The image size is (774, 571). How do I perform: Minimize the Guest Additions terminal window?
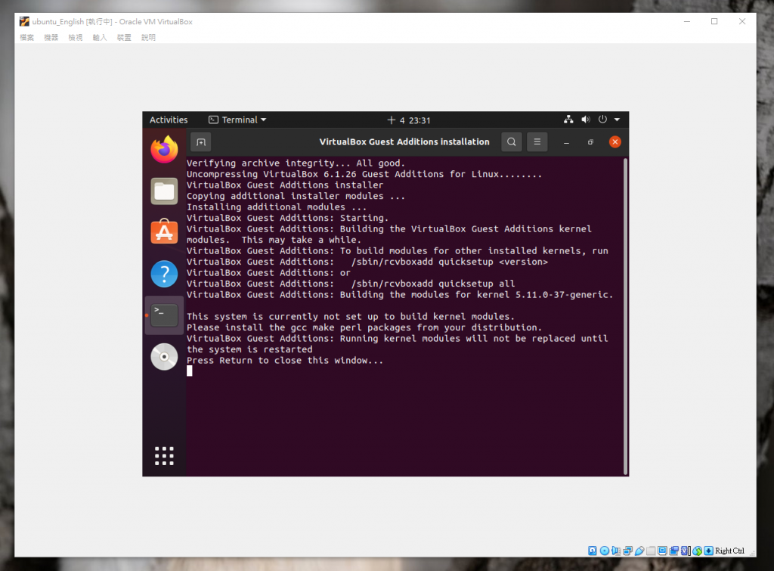(x=567, y=142)
